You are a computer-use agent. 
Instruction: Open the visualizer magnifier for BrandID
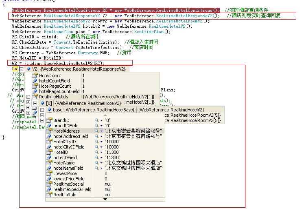point(96,120)
